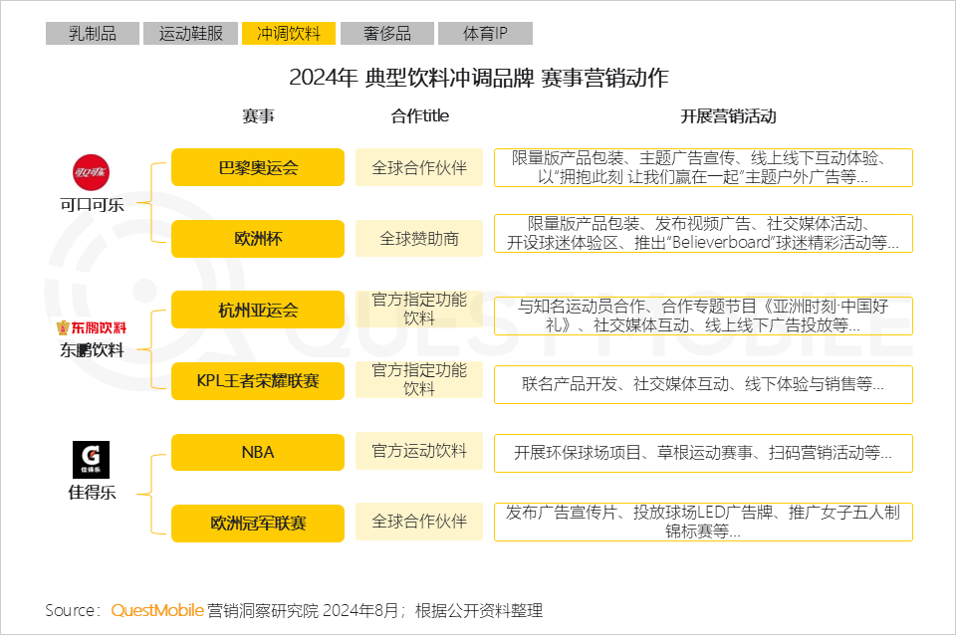Click the 投放球场LED广告牌 activity box

click(703, 522)
